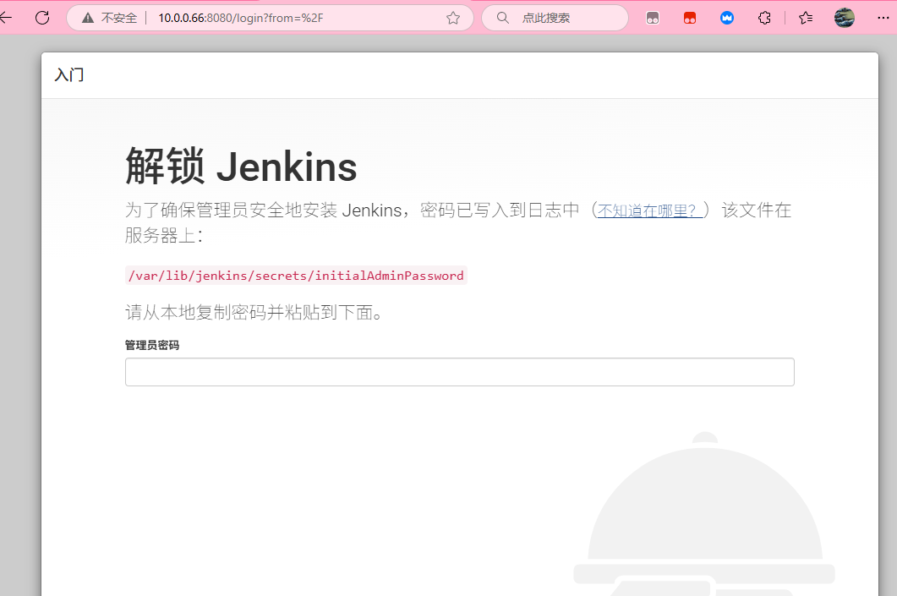
Task: Open the browser three-dot menu
Action: click(883, 18)
